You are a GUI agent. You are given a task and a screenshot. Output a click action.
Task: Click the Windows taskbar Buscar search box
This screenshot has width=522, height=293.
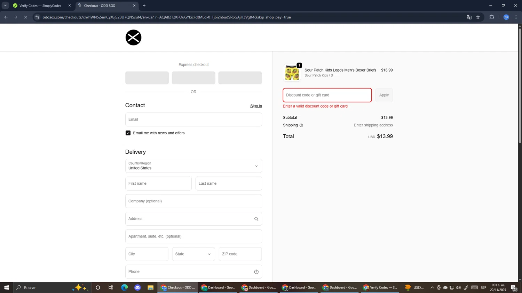point(52,287)
